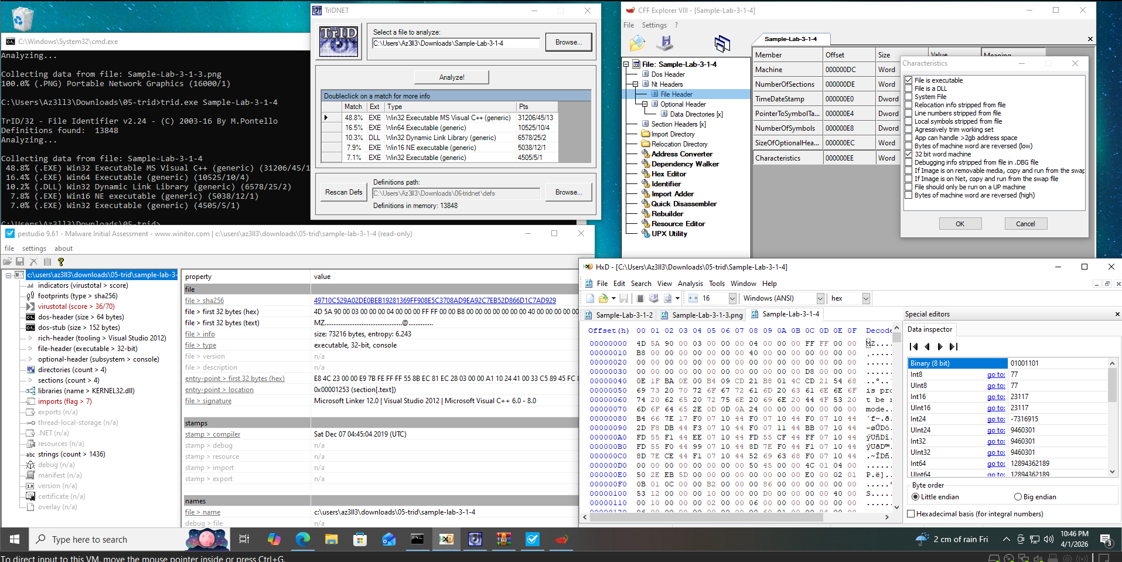Uncheck the '32 bit word machine' box
The height and width of the screenshot is (562, 1122).
pyautogui.click(x=909, y=154)
